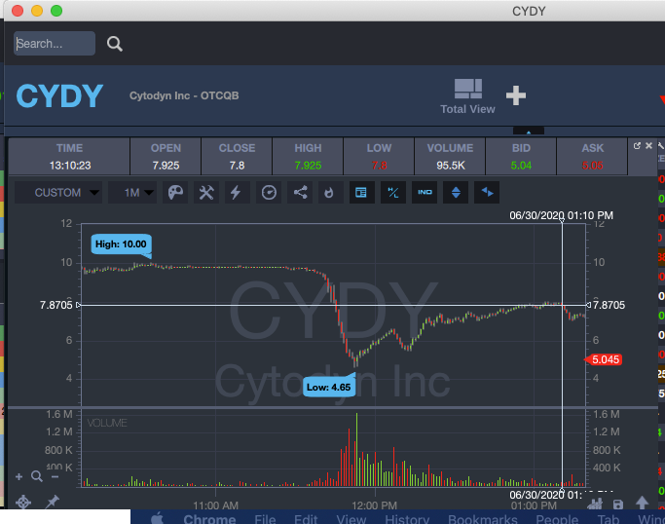Image resolution: width=665 pixels, height=524 pixels.
Task: Open the Bookmarks menu in the menu bar
Action: click(x=483, y=519)
